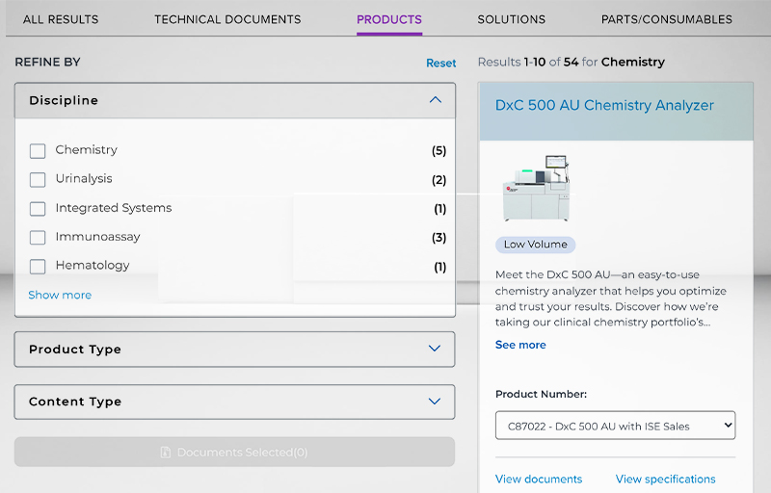The image size is (771, 493).
Task: Go to the Solutions tab
Action: (512, 19)
